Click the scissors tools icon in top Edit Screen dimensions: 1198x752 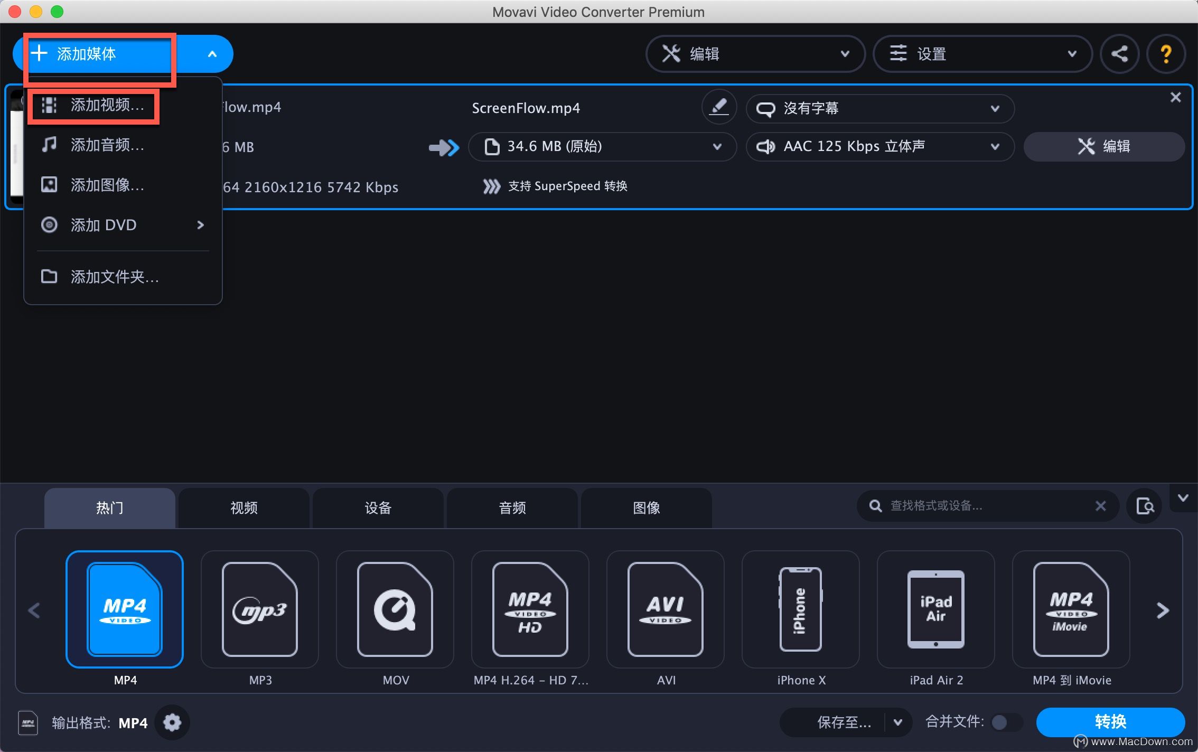tap(671, 54)
